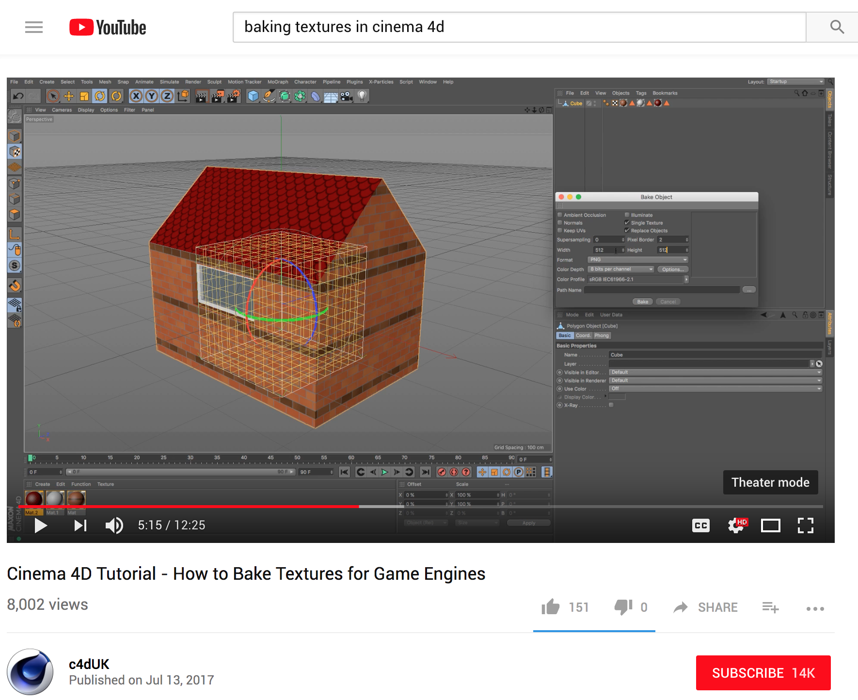This screenshot has height=700, width=858.
Task: Add a Cube primitive object
Action: click(253, 96)
